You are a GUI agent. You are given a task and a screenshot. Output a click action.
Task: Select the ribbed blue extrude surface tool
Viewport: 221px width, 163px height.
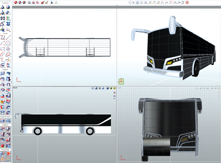(x=3, y=73)
